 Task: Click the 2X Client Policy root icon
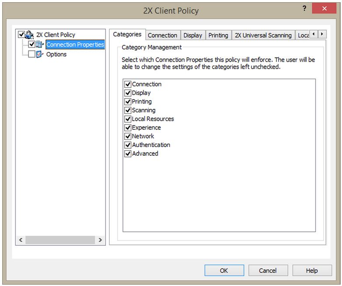[29, 35]
